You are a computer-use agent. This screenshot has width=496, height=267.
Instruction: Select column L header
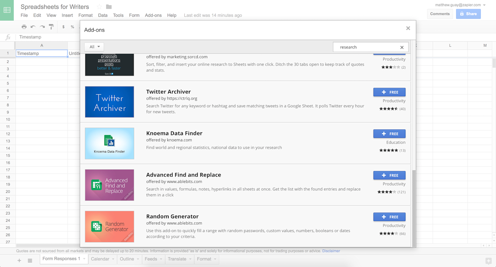[450, 46]
